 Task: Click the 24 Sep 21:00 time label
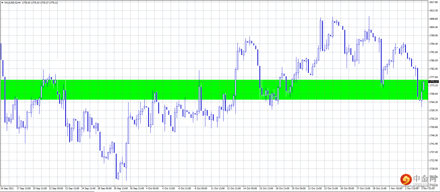click(x=88, y=188)
